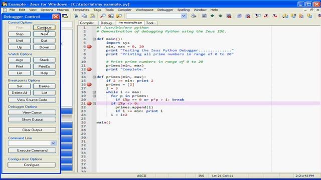
Task: Click the Set breakpoint button
Action: (x=20, y=86)
